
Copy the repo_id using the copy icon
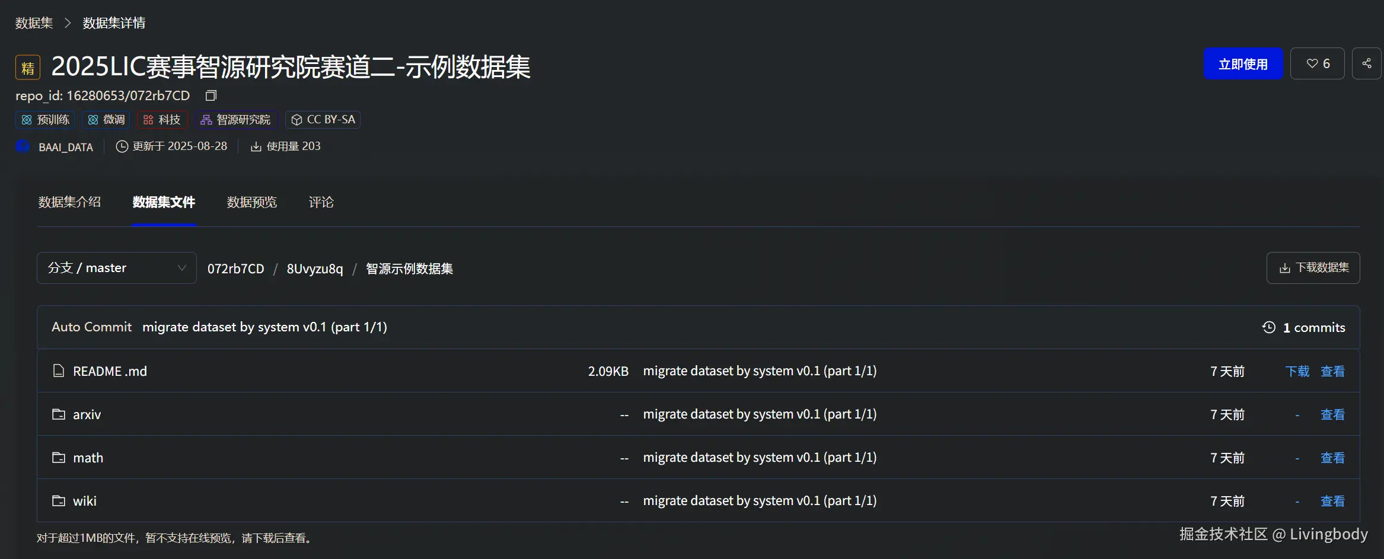211,95
